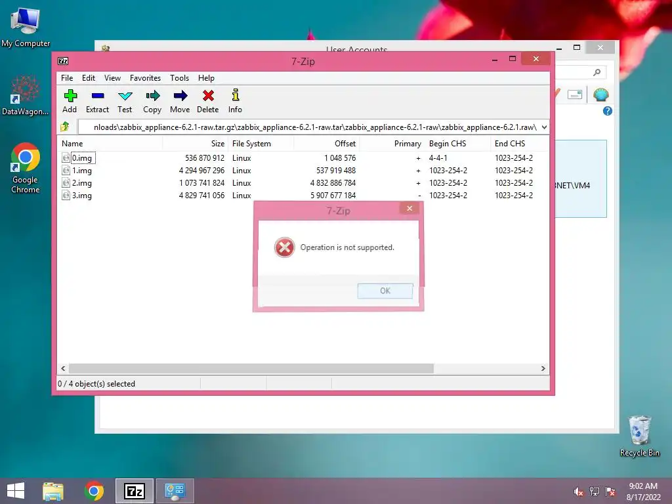Viewport: 672px width, 504px height.
Task: Click the 7-Zip title bar app icon
Action: click(63, 61)
